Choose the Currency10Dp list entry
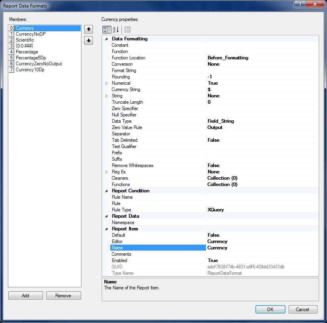 (31, 70)
